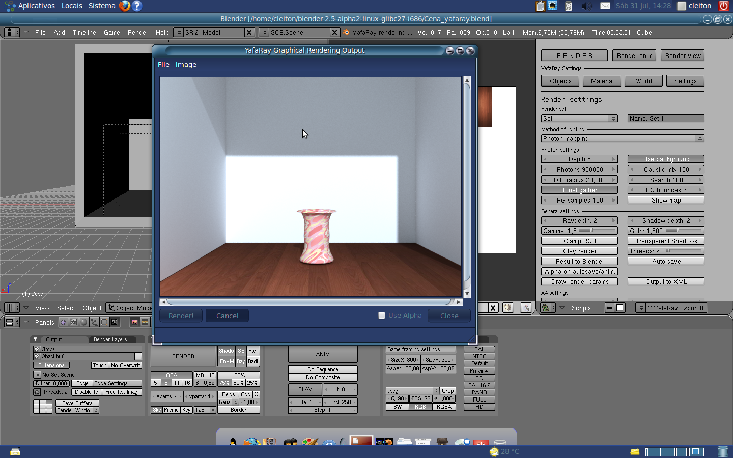Open the Render Window display dropdown
The height and width of the screenshot is (458, 733).
(x=77, y=410)
